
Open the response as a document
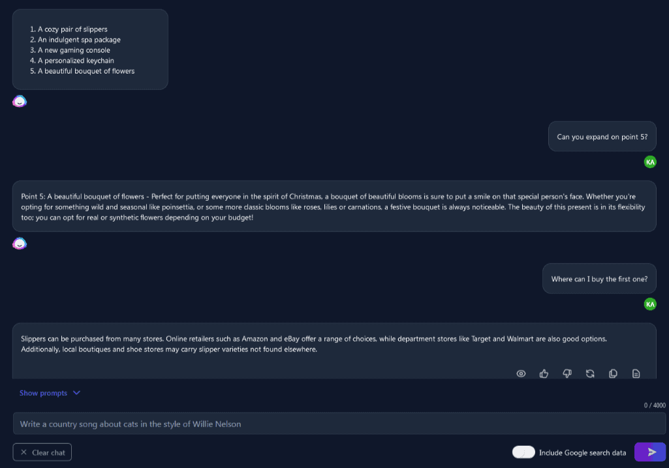click(636, 373)
